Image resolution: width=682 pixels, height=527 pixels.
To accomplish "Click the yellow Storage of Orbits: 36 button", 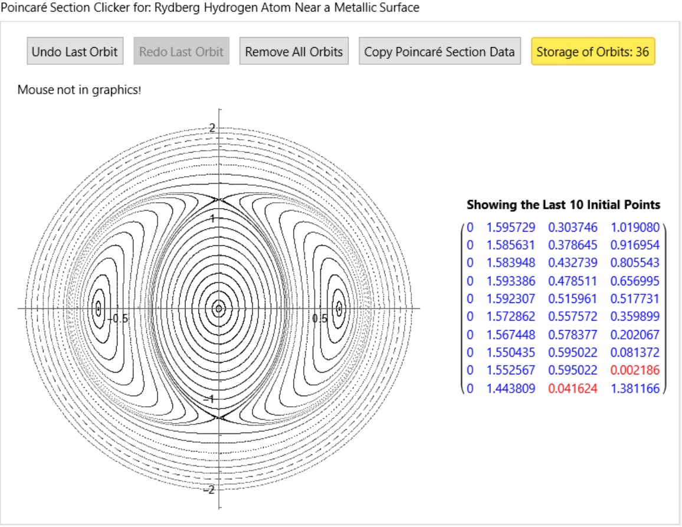I will 593,52.
